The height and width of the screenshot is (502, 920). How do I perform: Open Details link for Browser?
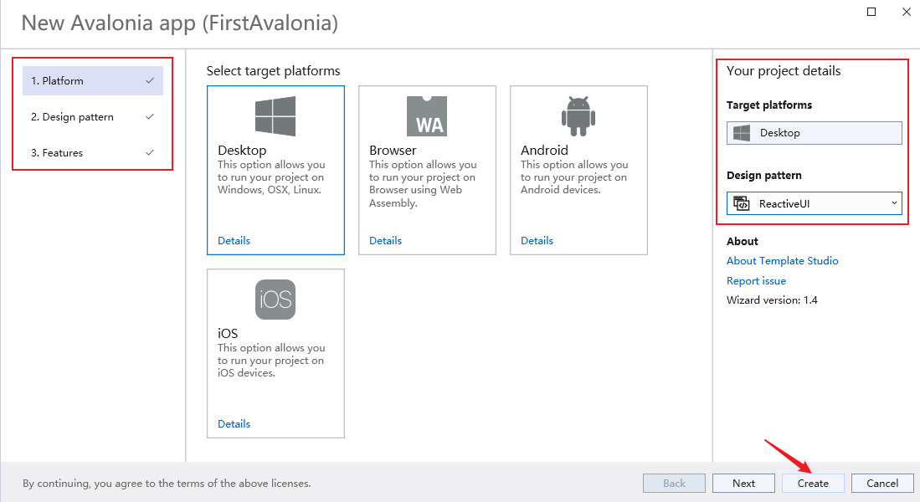(385, 240)
